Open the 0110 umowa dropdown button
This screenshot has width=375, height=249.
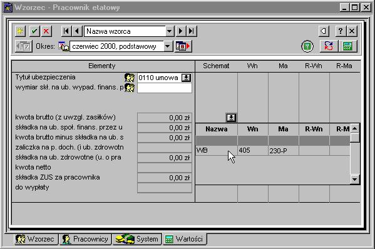[186, 78]
